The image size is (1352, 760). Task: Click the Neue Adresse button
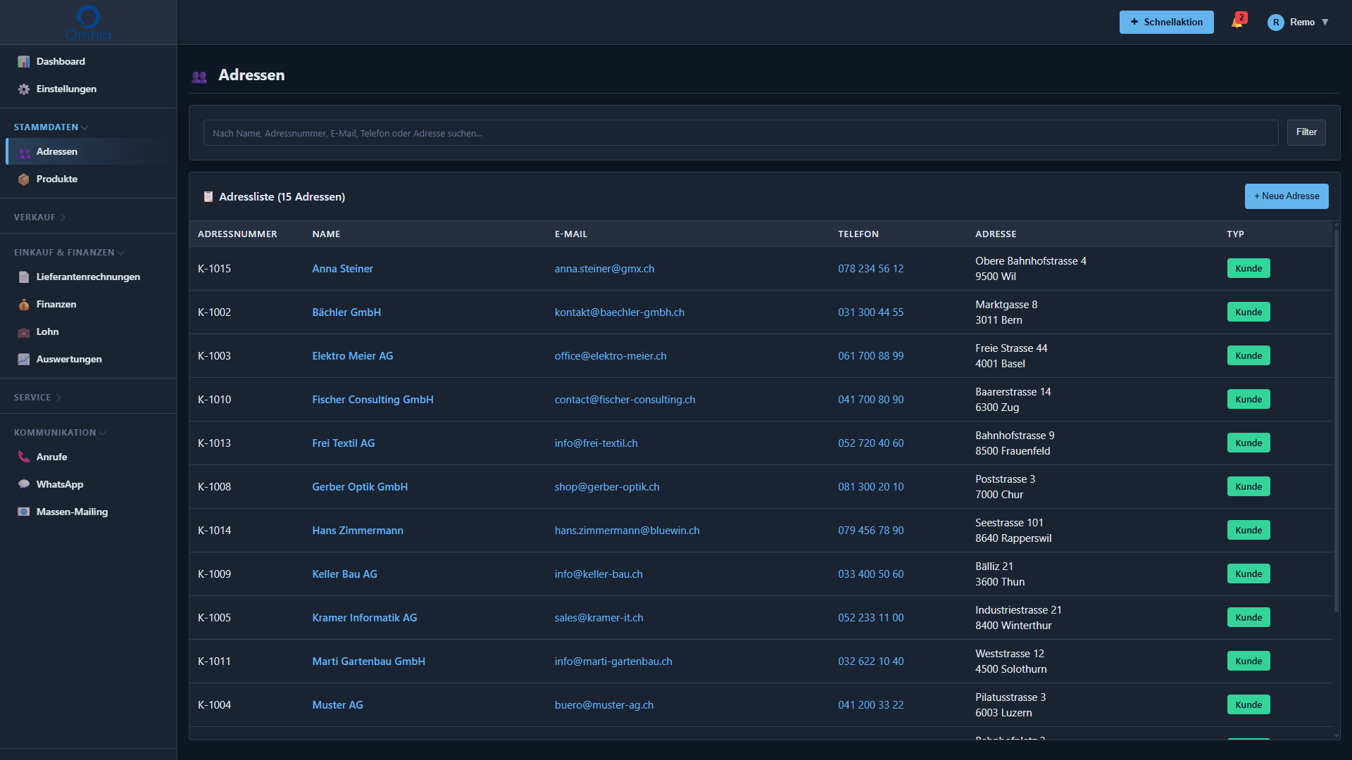(x=1287, y=196)
